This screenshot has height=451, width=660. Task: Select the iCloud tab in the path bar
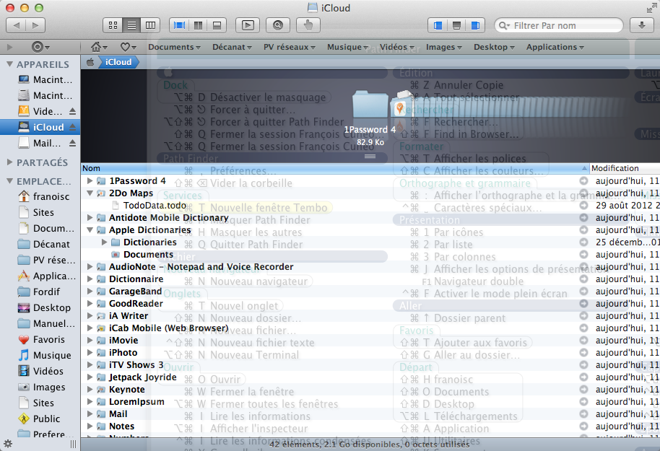(x=118, y=62)
